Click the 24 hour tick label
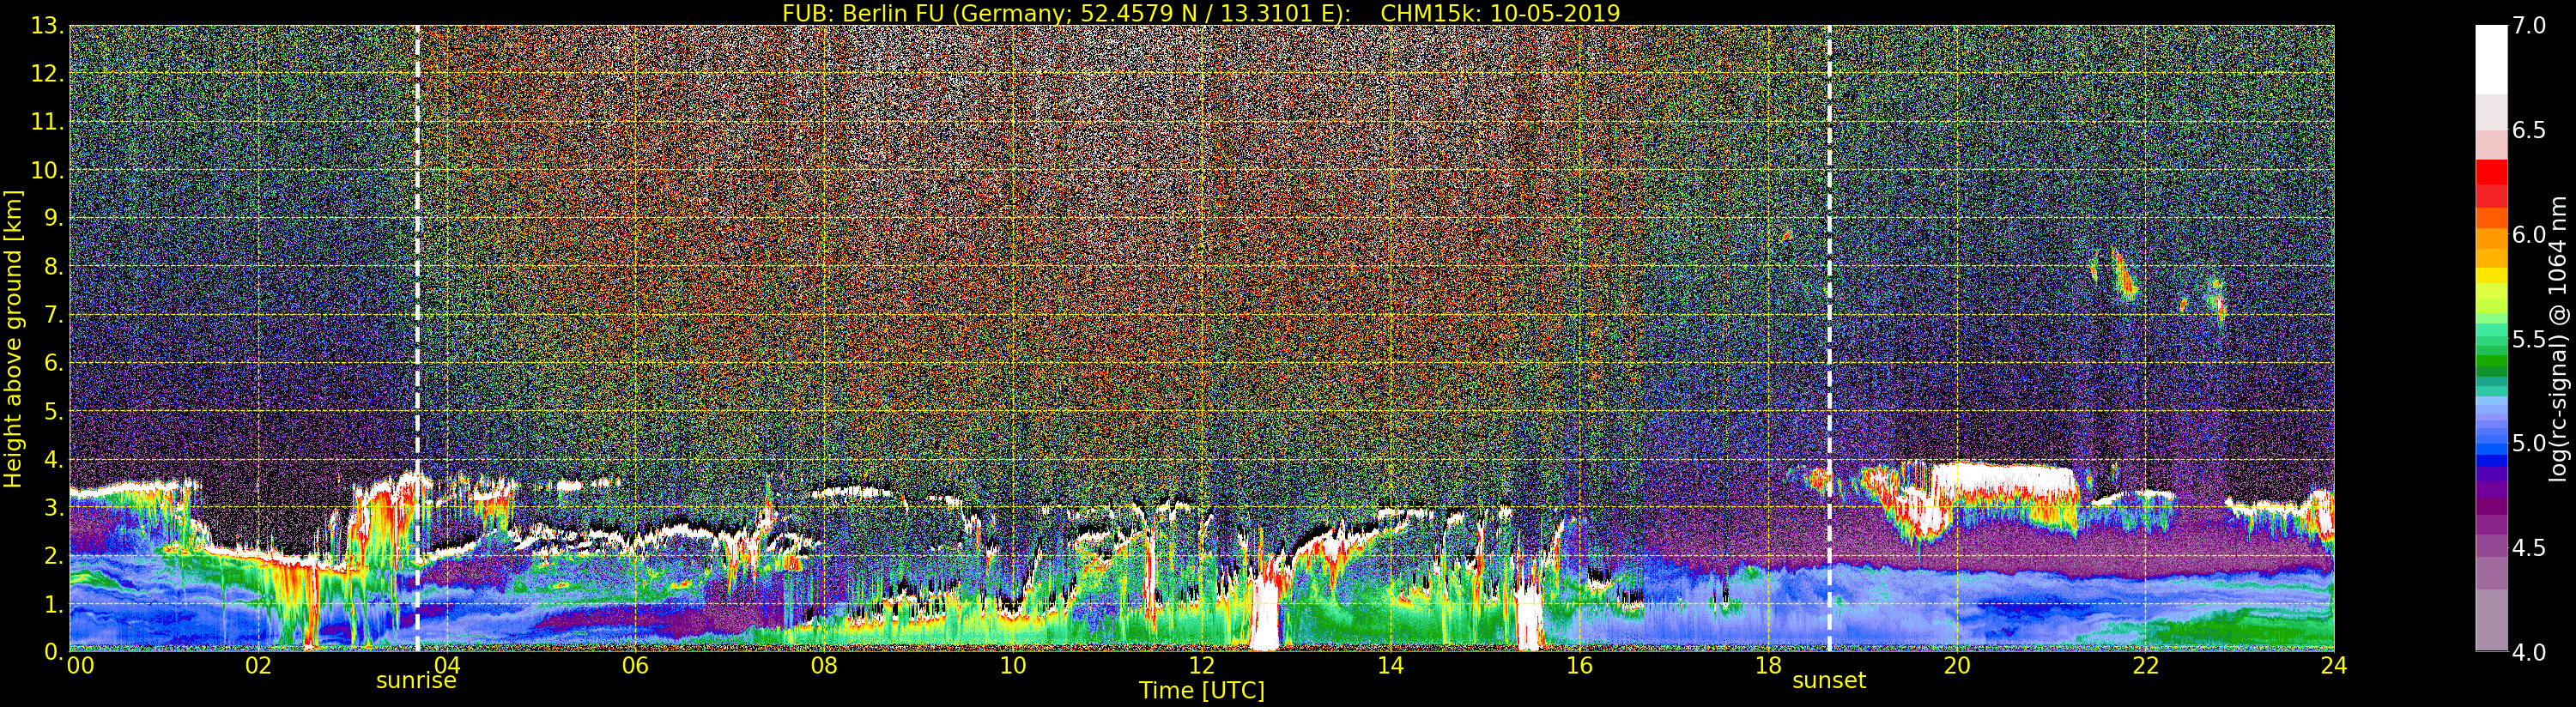Screen dimensions: 2576x707 [2334, 666]
